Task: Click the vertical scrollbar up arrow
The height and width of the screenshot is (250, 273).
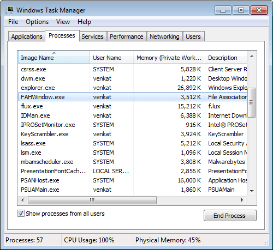Action: click(x=252, y=56)
